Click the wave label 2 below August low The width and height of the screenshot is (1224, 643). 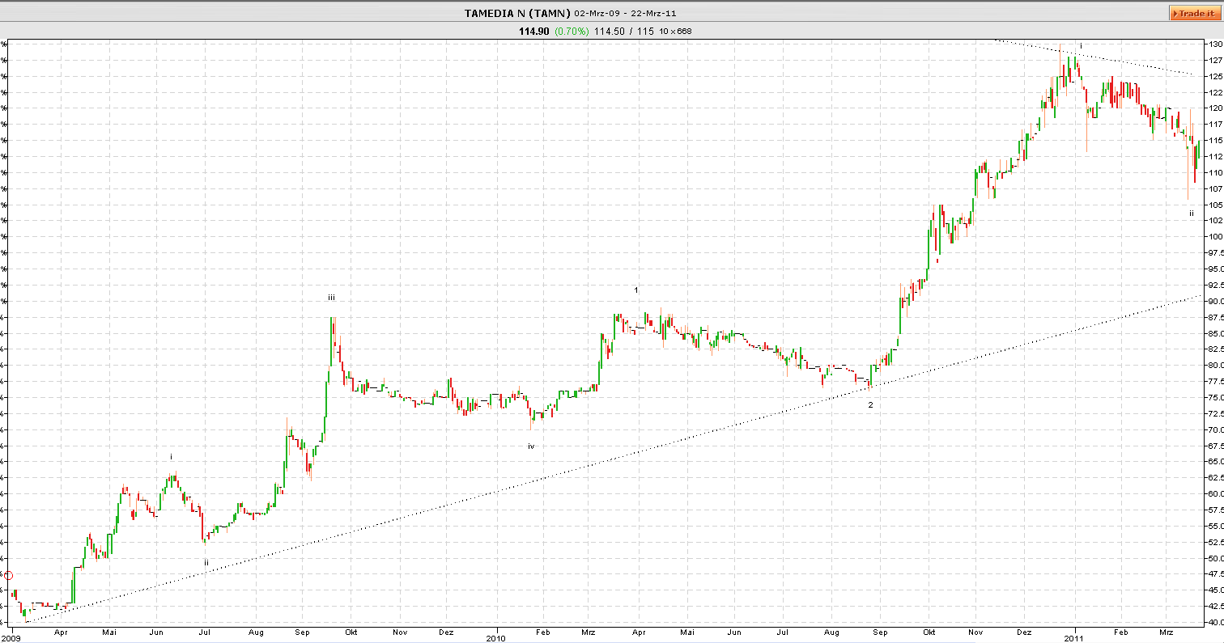tap(870, 404)
